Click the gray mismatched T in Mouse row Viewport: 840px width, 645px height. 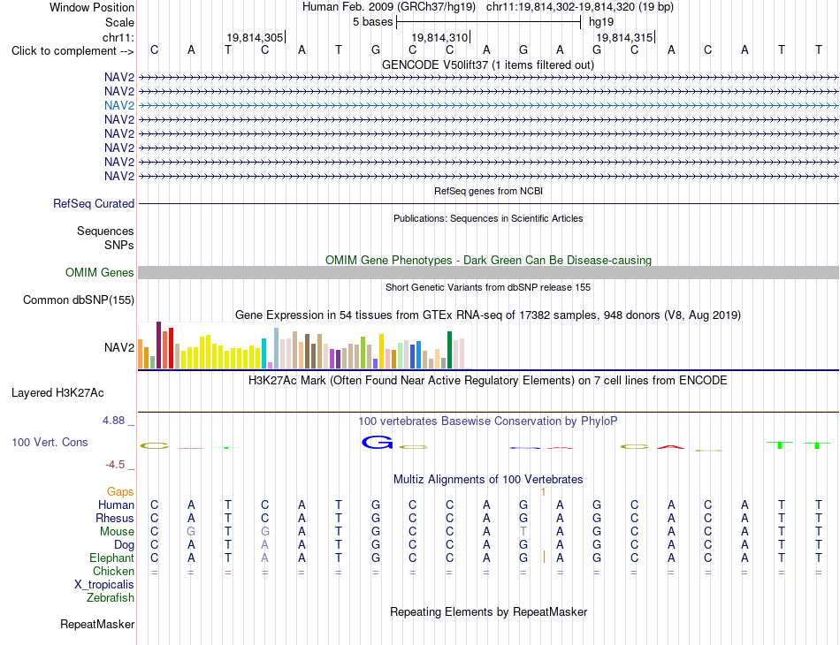(523, 532)
